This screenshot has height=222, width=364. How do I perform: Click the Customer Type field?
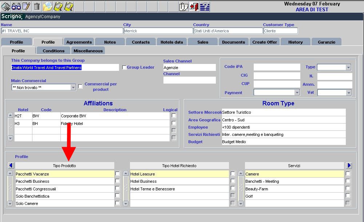point(280,31)
